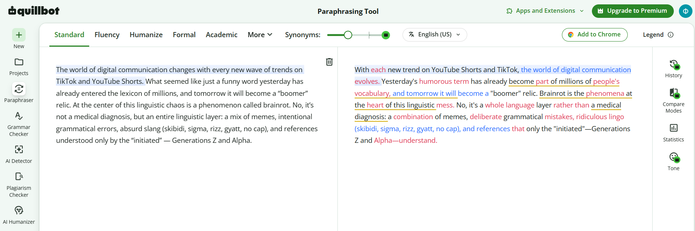Select the Paraphraser tool icon
The height and width of the screenshot is (231, 695).
coord(19,89)
